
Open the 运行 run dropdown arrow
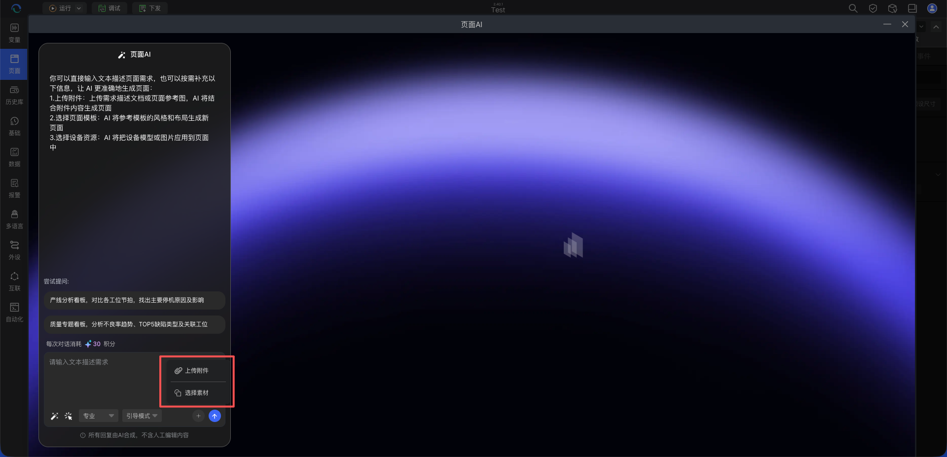(79, 8)
